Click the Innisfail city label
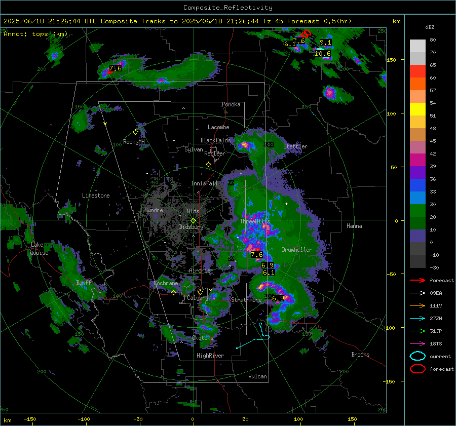The width and height of the screenshot is (456, 426). click(204, 183)
